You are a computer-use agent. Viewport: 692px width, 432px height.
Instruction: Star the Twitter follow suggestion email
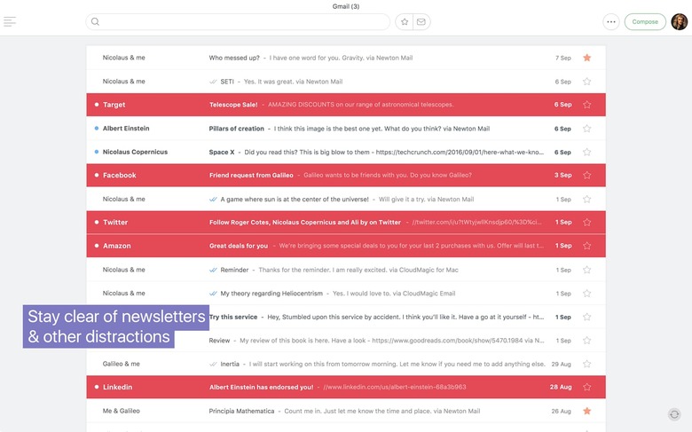(x=586, y=223)
